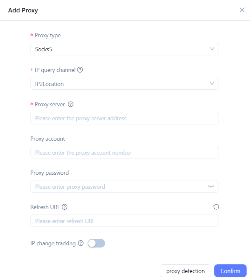Image resolution: width=250 pixels, height=279 pixels.
Task: Click the Confirm button
Action: [x=230, y=271]
